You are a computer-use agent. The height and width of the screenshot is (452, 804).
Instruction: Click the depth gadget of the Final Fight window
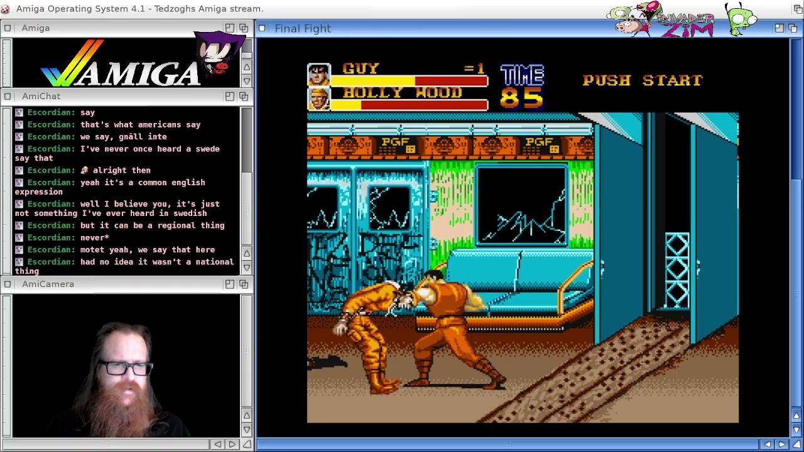(x=793, y=28)
